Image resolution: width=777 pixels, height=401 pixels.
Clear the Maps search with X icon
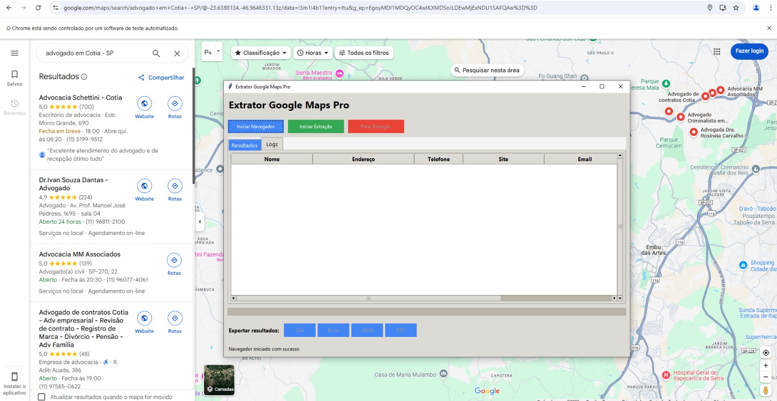[x=177, y=53]
